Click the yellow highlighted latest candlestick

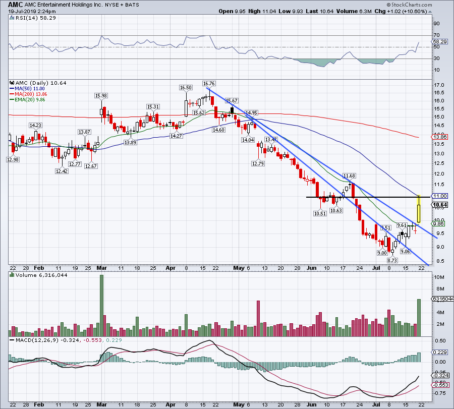(x=419, y=209)
